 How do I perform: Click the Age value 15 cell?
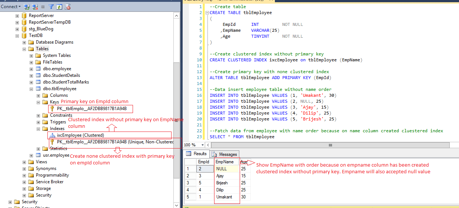(x=245, y=176)
